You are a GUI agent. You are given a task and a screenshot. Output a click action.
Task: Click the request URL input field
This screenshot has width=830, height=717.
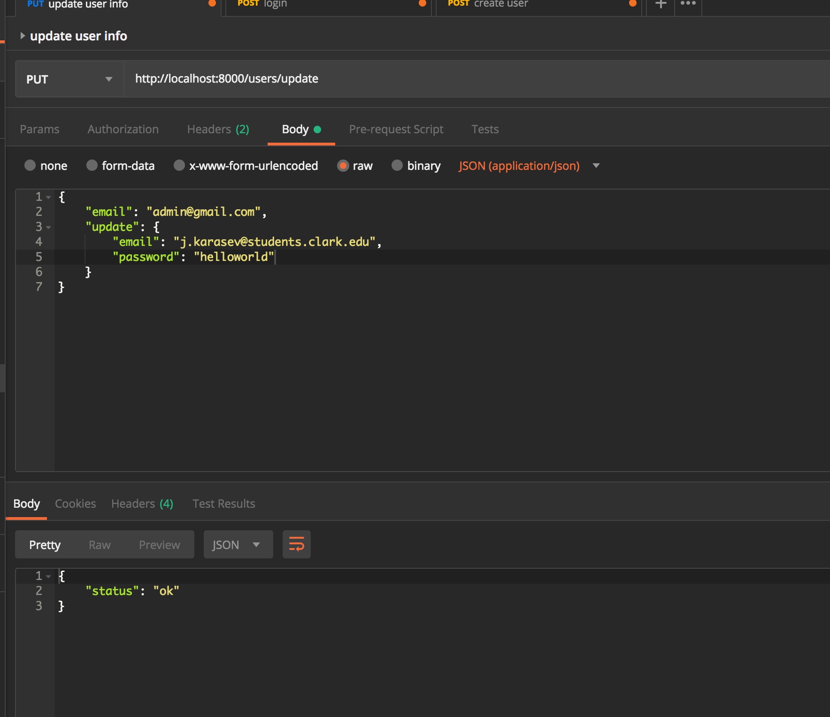(x=476, y=79)
